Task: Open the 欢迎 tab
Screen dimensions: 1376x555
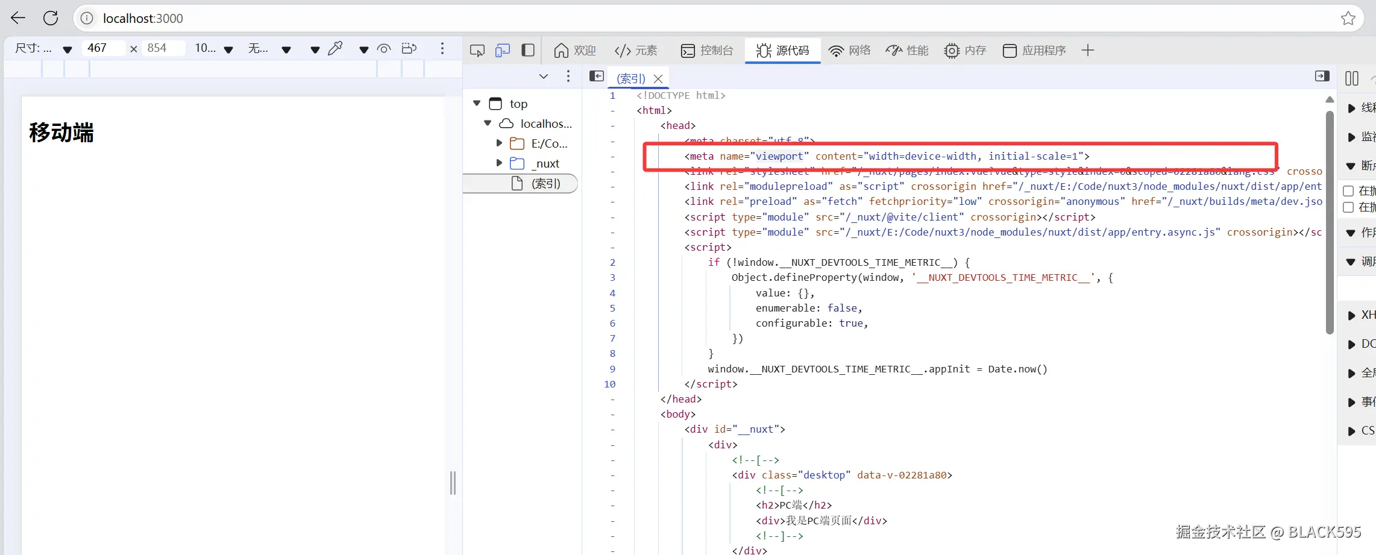Action: (x=575, y=51)
